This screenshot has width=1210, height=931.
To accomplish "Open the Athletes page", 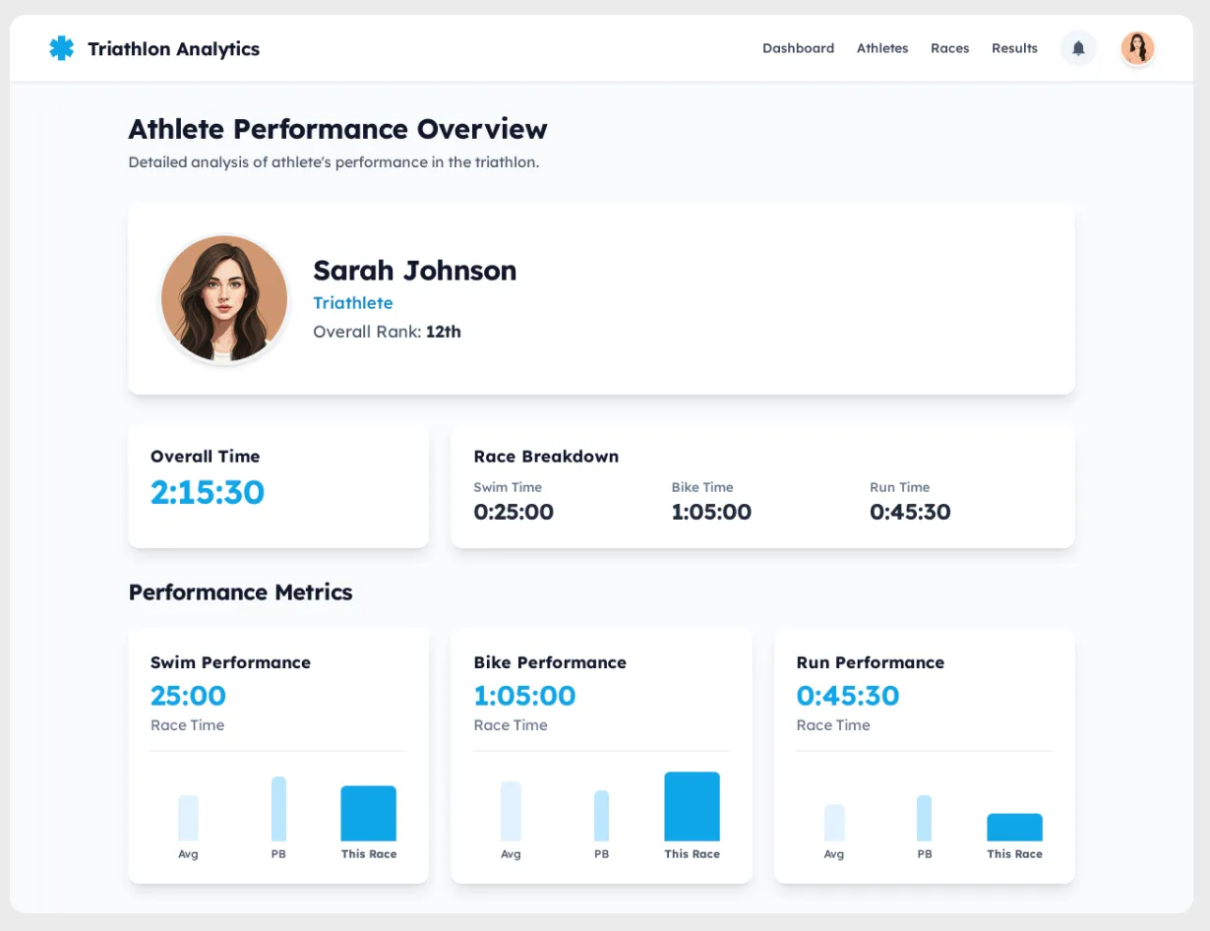I will (x=881, y=48).
